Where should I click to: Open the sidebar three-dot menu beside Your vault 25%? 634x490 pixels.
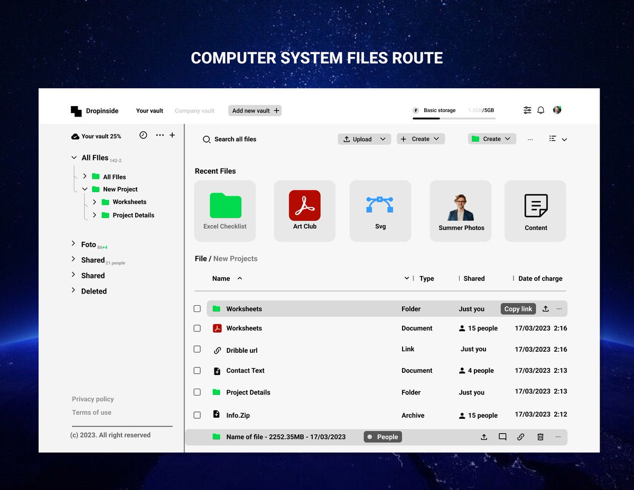pyautogui.click(x=160, y=135)
